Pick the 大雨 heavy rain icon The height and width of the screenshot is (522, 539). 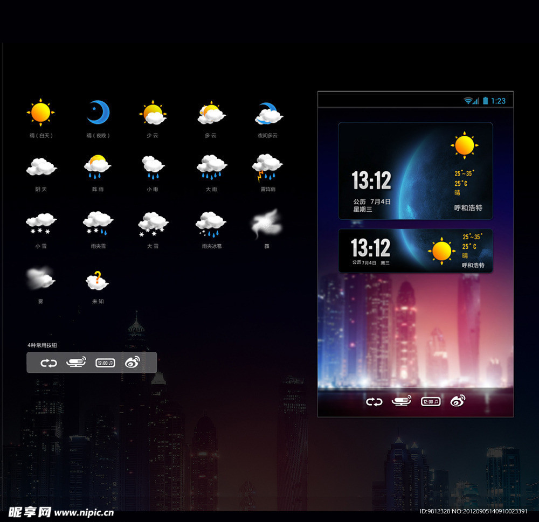click(x=212, y=167)
